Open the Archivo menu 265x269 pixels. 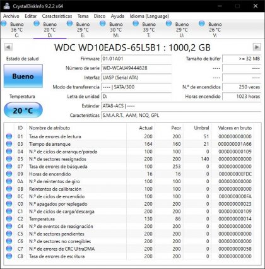pyautogui.click(x=11, y=16)
